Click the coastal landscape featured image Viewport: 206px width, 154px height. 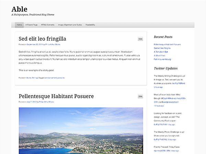tap(81, 130)
